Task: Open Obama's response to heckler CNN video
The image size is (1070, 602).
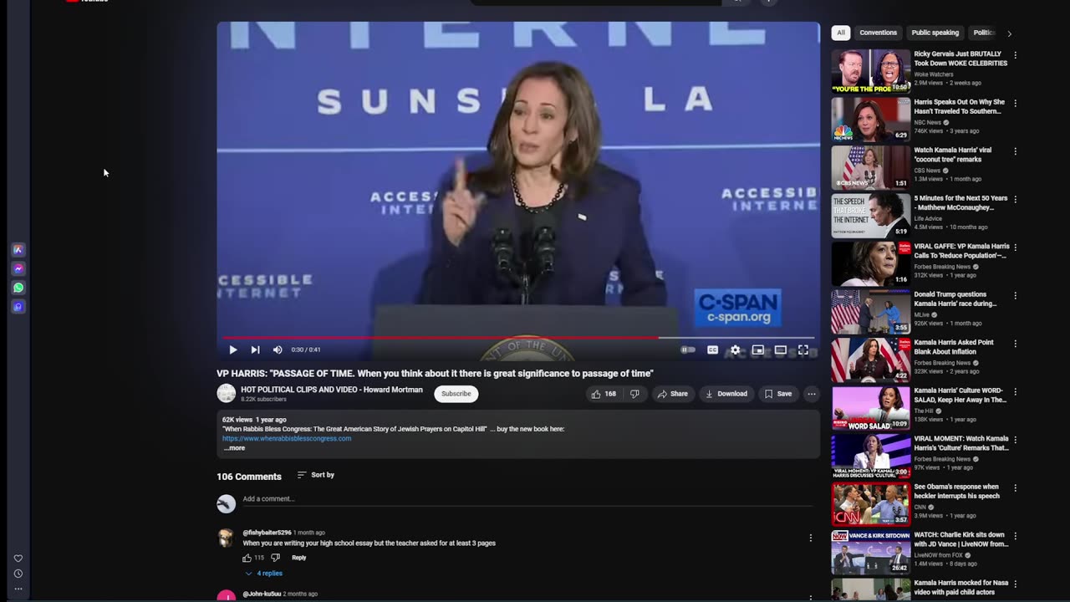Action: click(x=870, y=504)
